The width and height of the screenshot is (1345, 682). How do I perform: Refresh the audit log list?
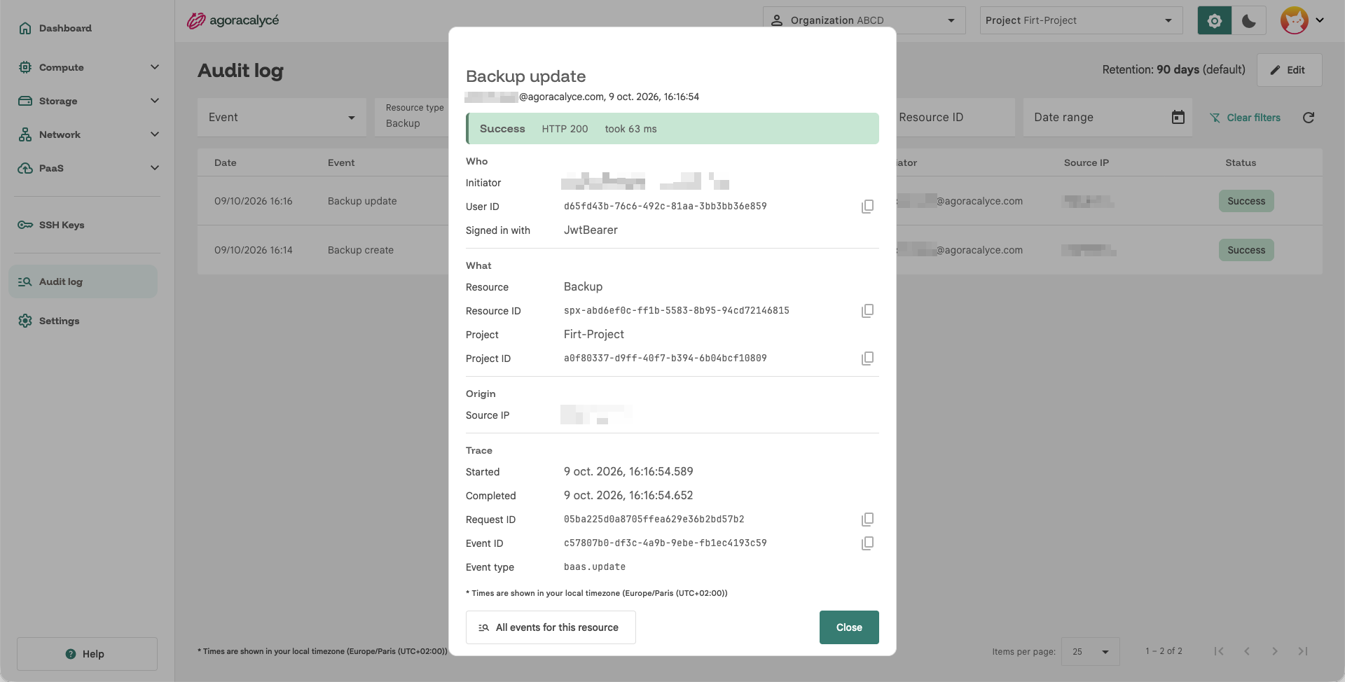point(1309,118)
